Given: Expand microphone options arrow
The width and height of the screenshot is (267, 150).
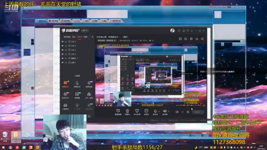Looking at the screenshot, I should point(159,112).
